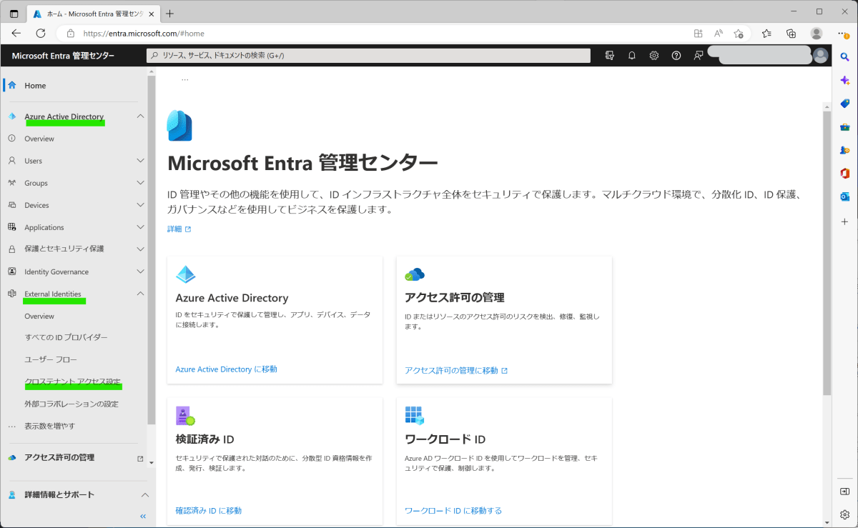Open the help question mark icon
The image size is (858, 528).
pos(676,56)
